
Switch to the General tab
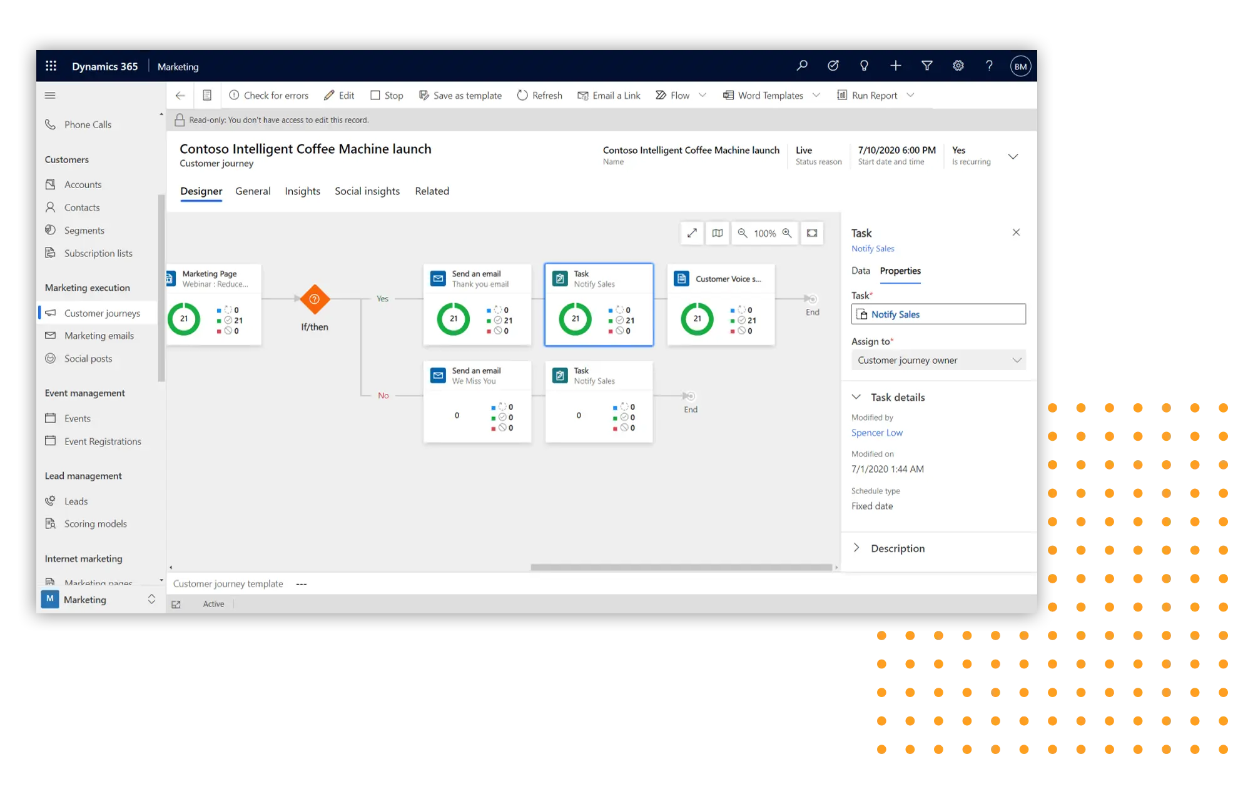coord(253,191)
